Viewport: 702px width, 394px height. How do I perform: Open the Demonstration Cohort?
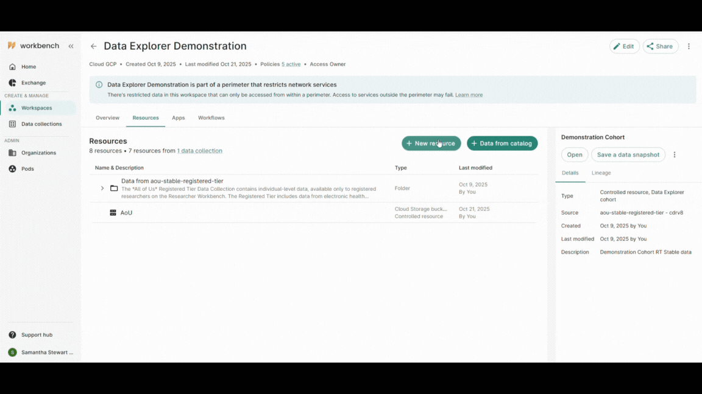tap(575, 154)
